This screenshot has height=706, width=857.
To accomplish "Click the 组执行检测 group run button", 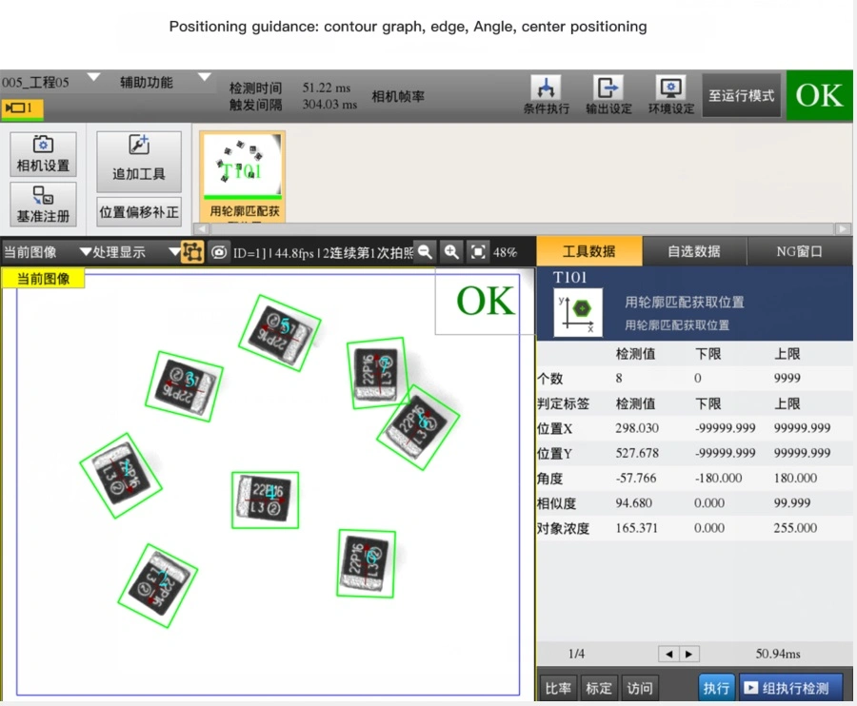I will 790,687.
